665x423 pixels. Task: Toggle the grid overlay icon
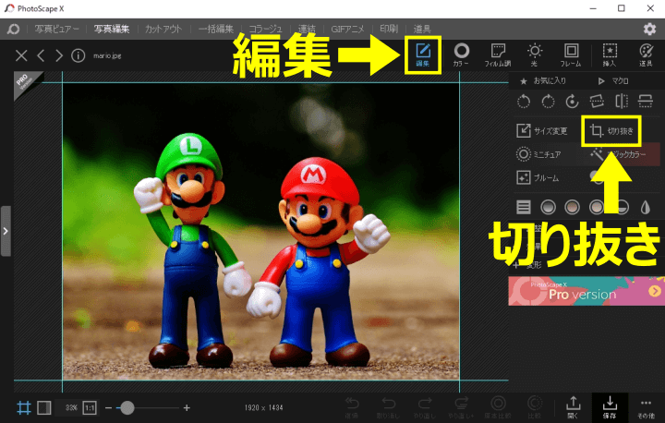(x=24, y=407)
